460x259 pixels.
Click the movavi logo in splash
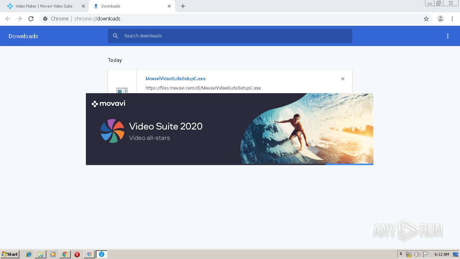[109, 104]
